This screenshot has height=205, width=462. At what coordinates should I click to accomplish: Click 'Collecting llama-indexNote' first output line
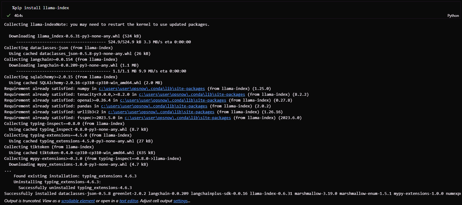(107, 24)
